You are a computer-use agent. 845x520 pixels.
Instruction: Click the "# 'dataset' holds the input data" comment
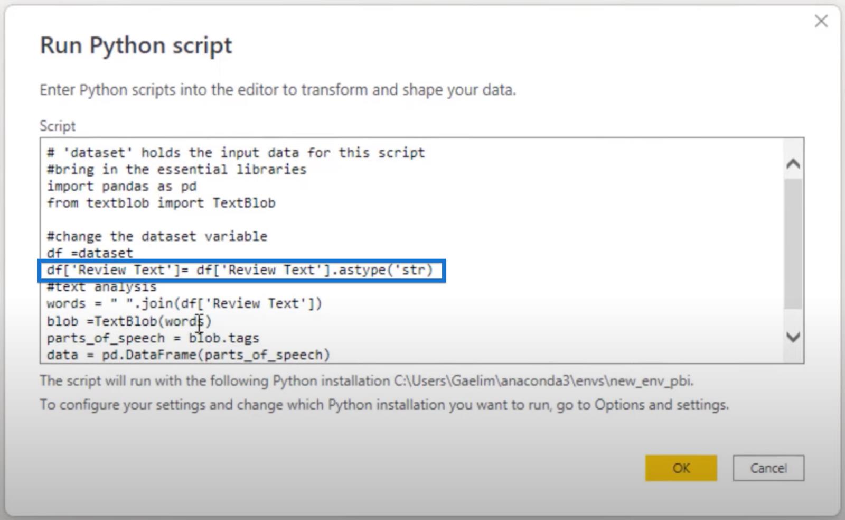tap(236, 153)
